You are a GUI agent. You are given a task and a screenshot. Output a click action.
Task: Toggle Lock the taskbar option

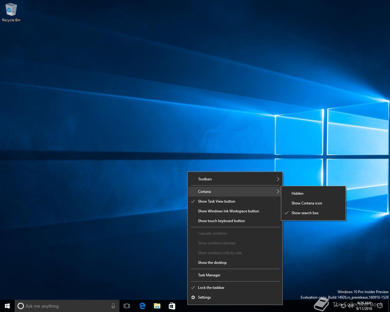(x=211, y=288)
